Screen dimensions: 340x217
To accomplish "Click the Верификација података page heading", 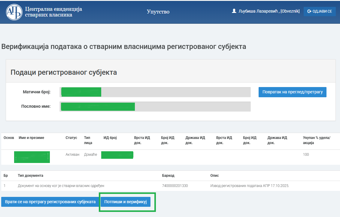I will [x=124, y=47].
